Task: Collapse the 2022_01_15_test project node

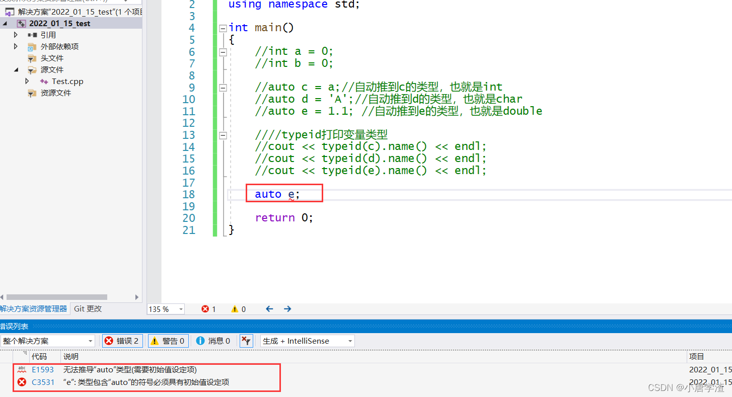Action: [5, 24]
